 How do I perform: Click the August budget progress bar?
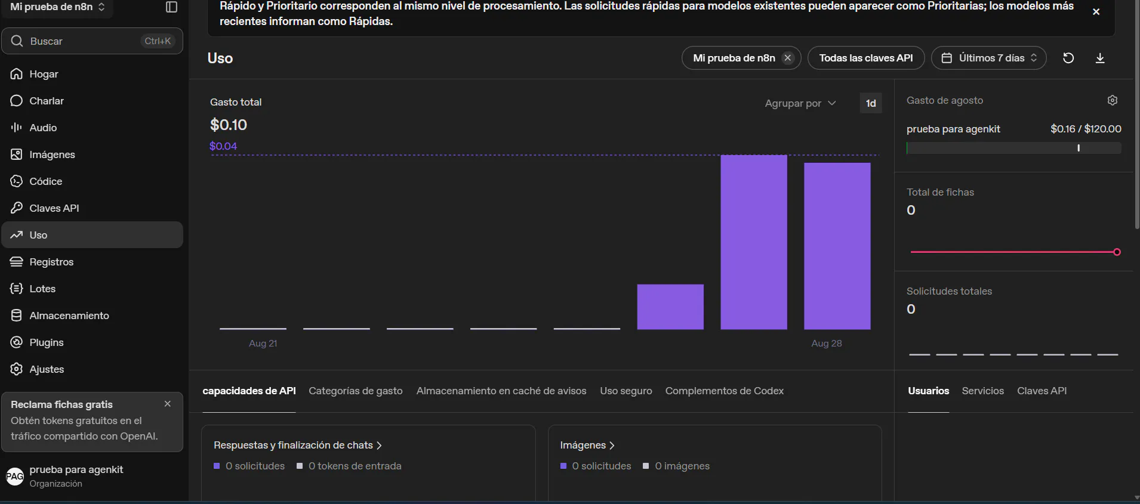tap(1014, 148)
